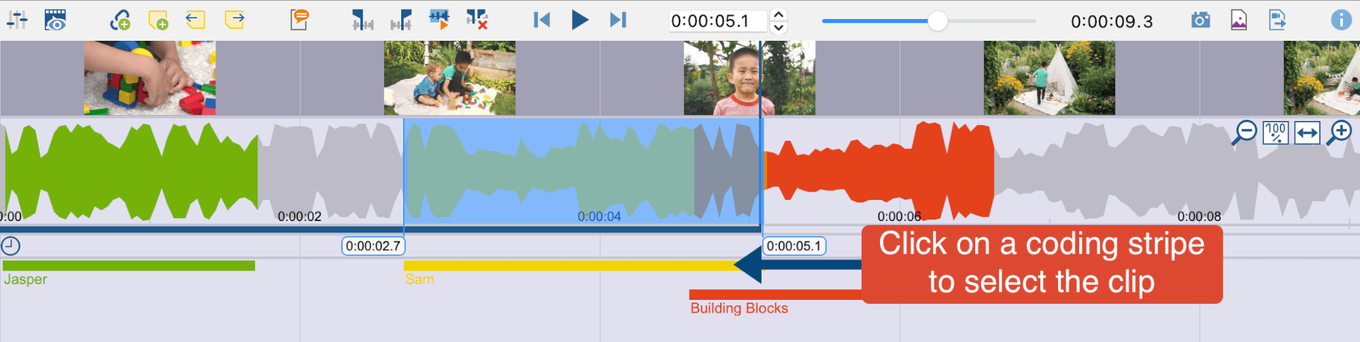This screenshot has height=342, width=1360.
Task: Fit the timeline to window width
Action: pos(1307,133)
